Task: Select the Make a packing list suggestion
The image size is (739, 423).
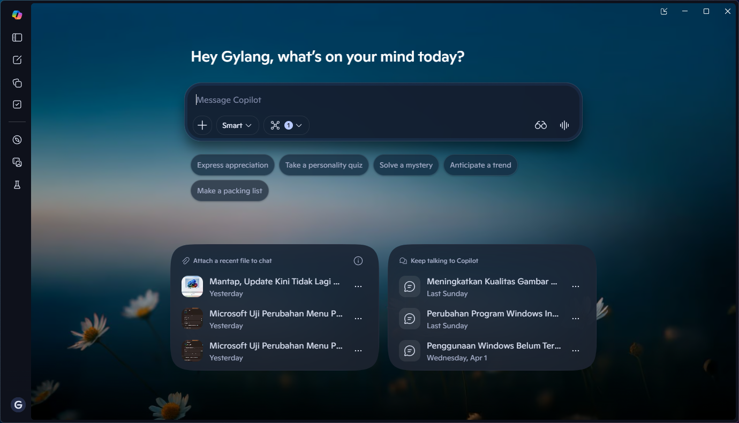Action: tap(229, 191)
